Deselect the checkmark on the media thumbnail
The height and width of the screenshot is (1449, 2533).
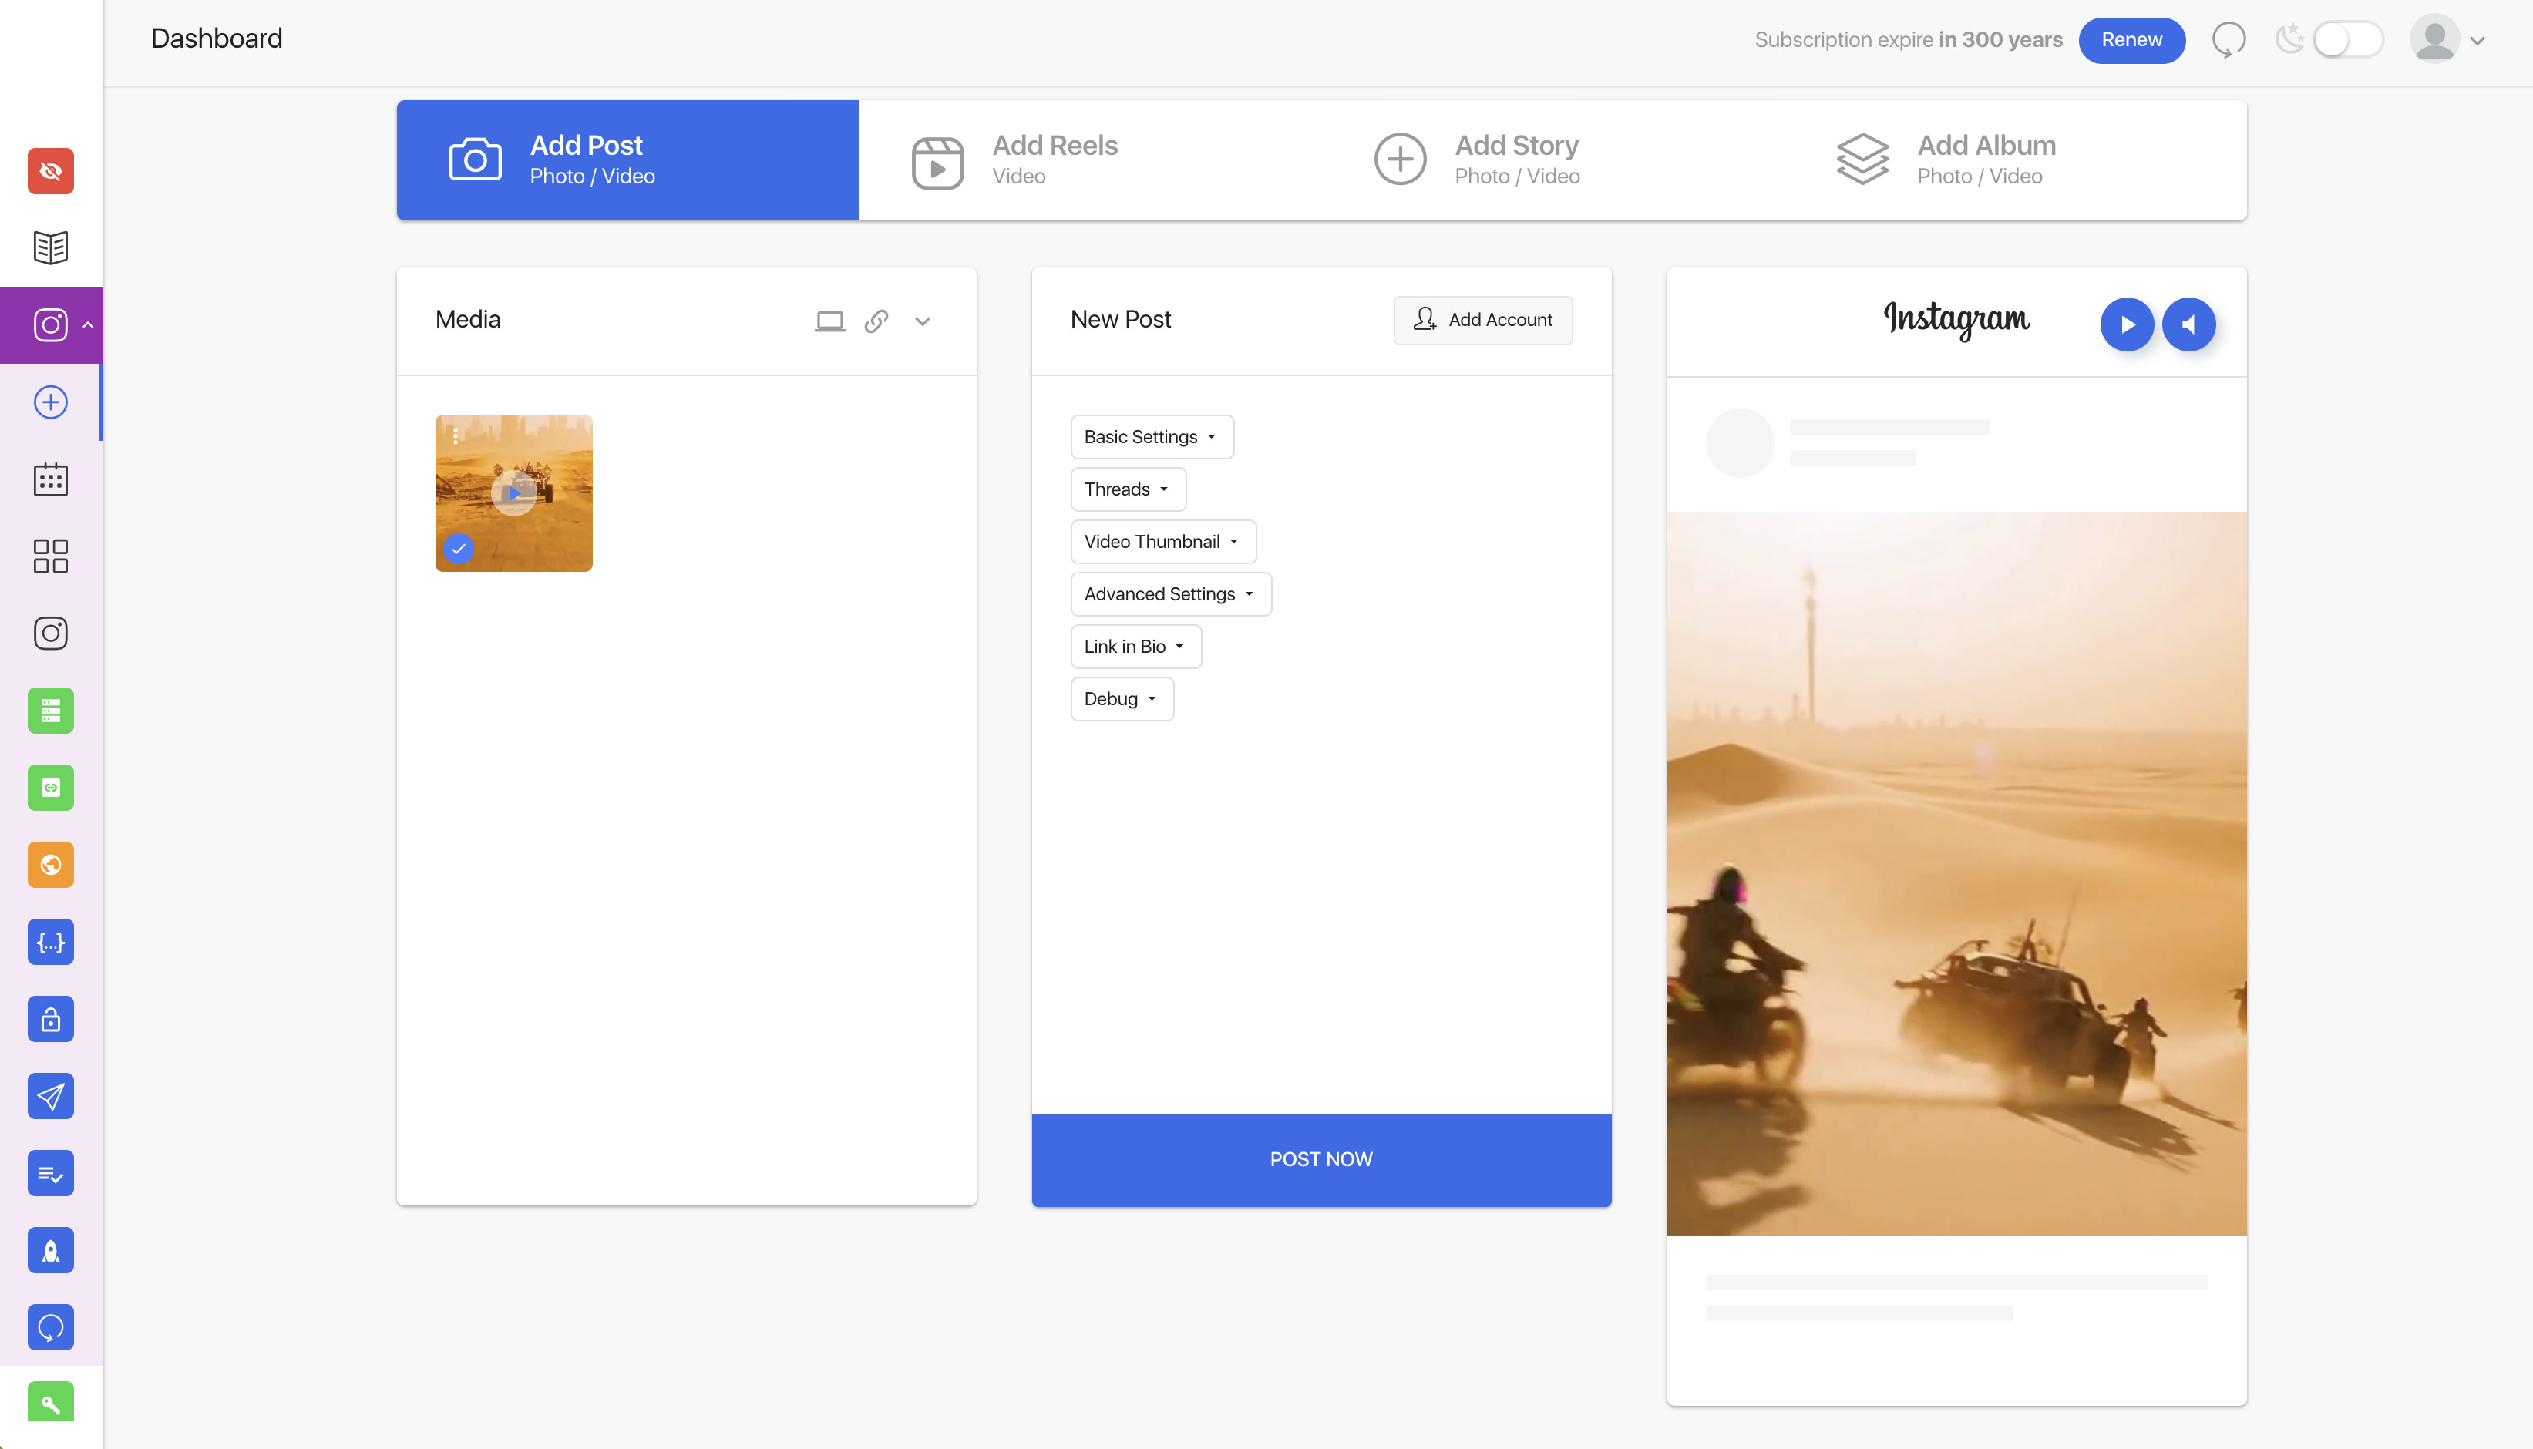click(458, 548)
